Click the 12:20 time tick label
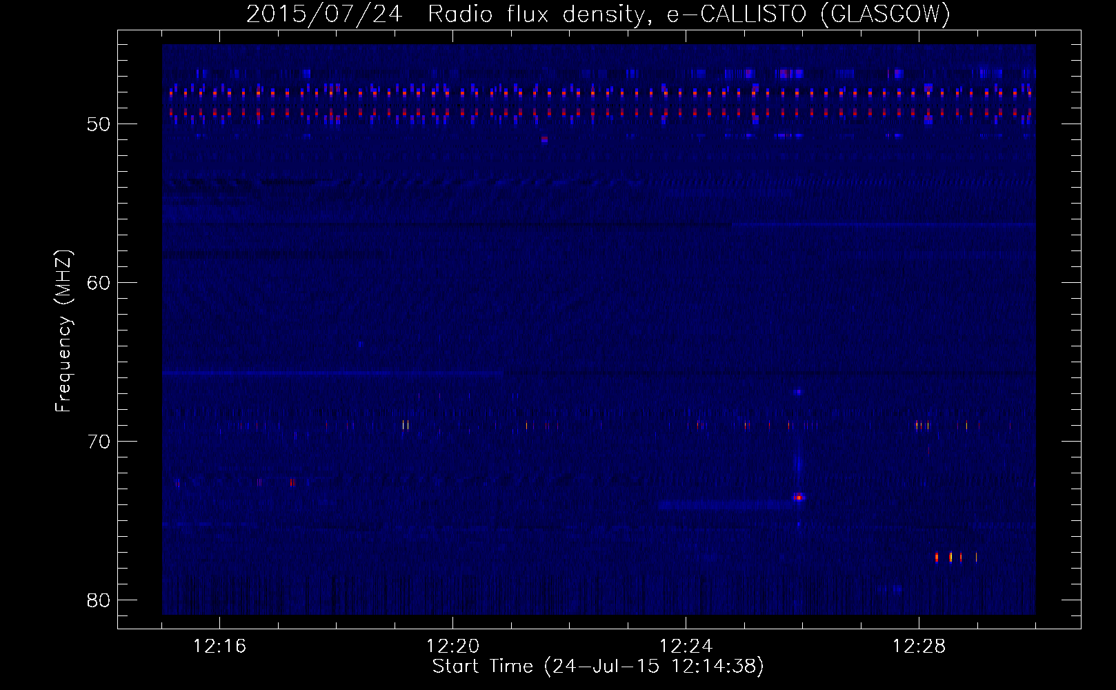This screenshot has height=690, width=1116. click(453, 647)
